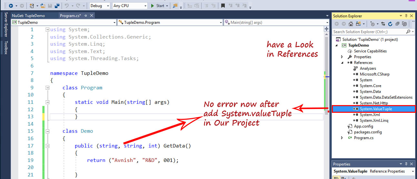
Task: Collapse the using directives block at line 1
Action: [x=47, y=30]
